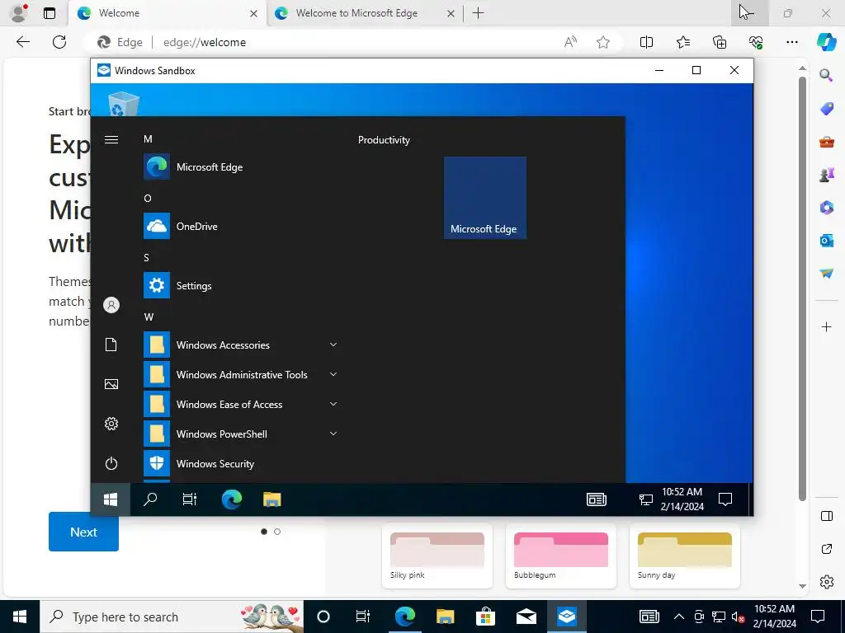
Task: Add this page to favorites
Action: 603,43
